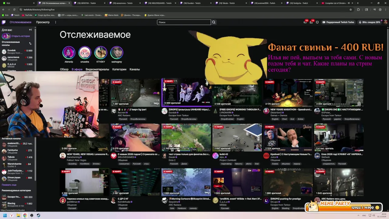Image resolution: width=389 pixels, height=219 pixels.
Task: Open C_a_k_e channel in sidebar
Action: coord(17,65)
